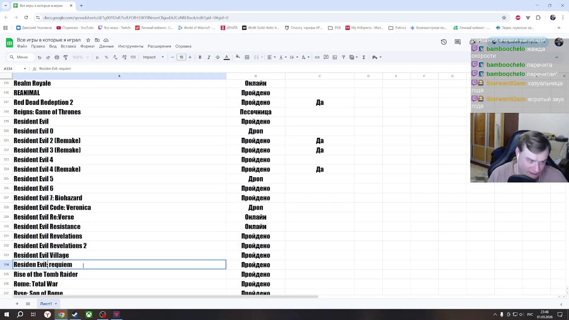The width and height of the screenshot is (569, 320).
Task: Open the Вставка menu
Action: pos(68,46)
